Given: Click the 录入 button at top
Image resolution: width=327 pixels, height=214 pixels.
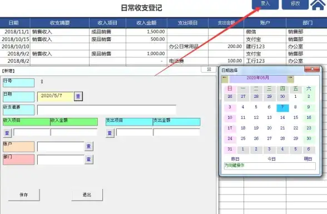Looking at the screenshot, I should (x=265, y=4).
